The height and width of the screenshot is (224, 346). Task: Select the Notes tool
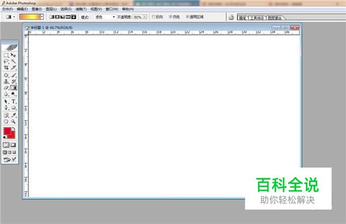tap(6, 115)
